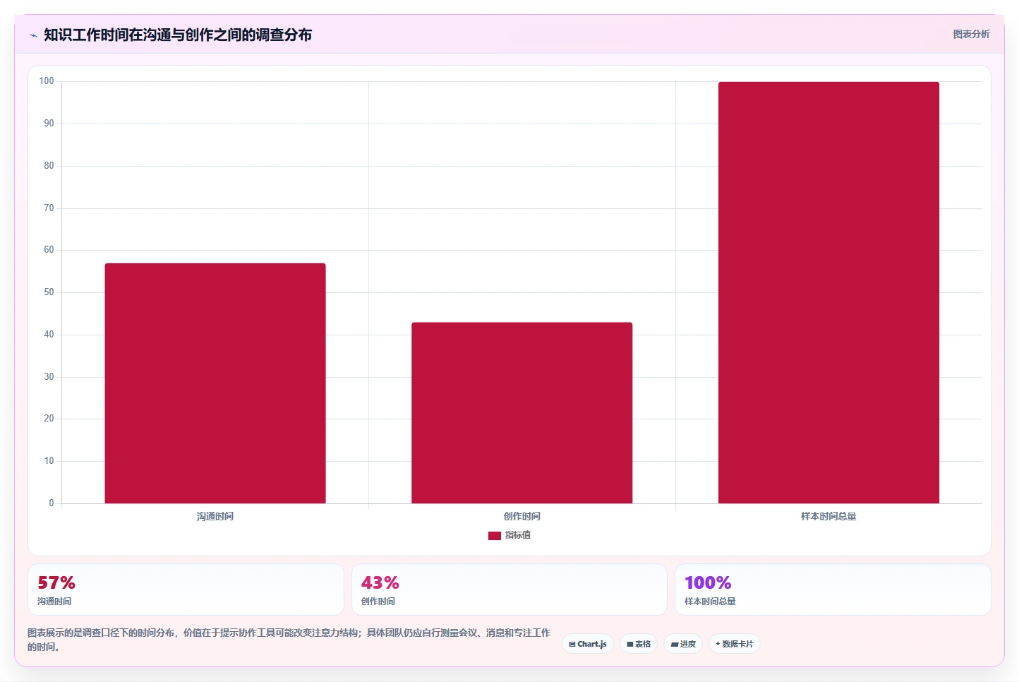The width and height of the screenshot is (1019, 682).
Task: Click the 数据卡片 tag chip
Action: tap(735, 644)
